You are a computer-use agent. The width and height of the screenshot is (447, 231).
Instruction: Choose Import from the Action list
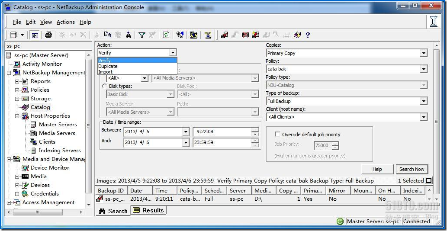(x=137, y=72)
